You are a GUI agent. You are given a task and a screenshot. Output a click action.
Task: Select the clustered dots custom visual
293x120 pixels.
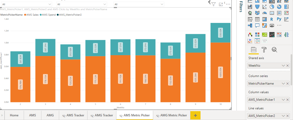coord(250,41)
